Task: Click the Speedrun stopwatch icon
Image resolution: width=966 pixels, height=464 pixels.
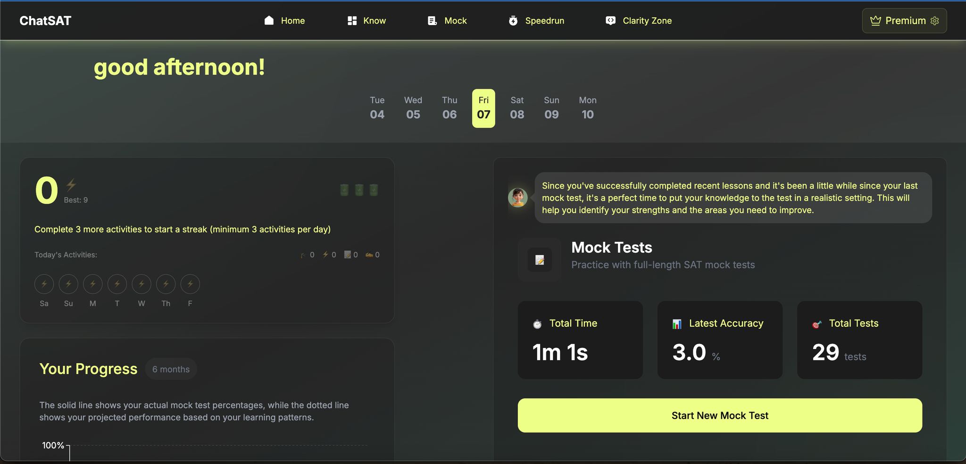Action: click(513, 21)
